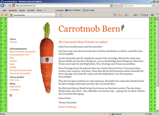Open the FAQ link
The width and height of the screenshot is (159, 116).
(x=12, y=58)
